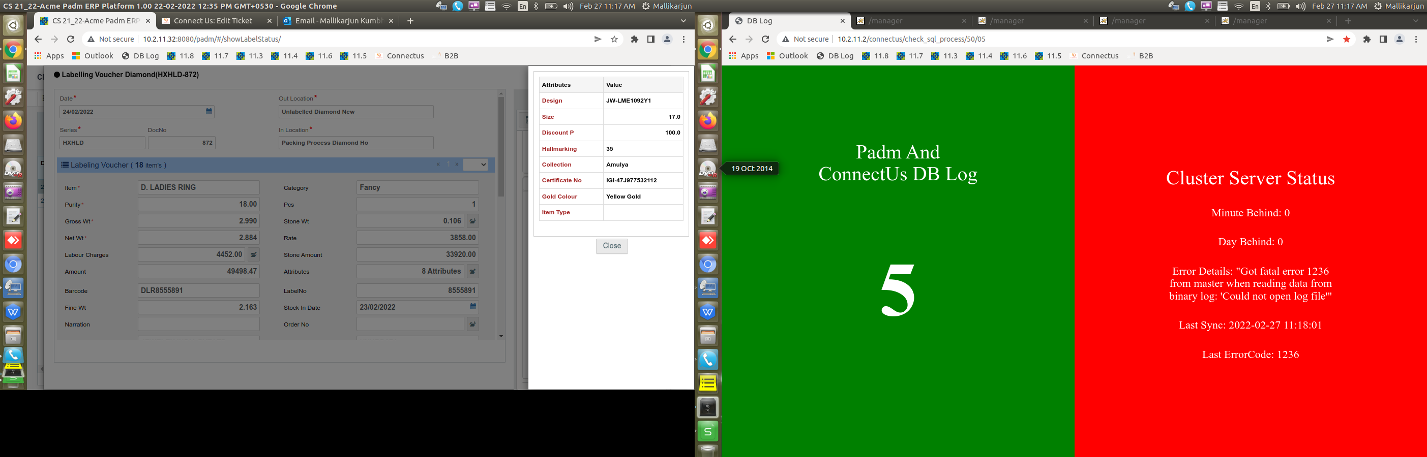Close the DB Log tab
Image resolution: width=1427 pixels, height=457 pixels.
click(x=842, y=21)
